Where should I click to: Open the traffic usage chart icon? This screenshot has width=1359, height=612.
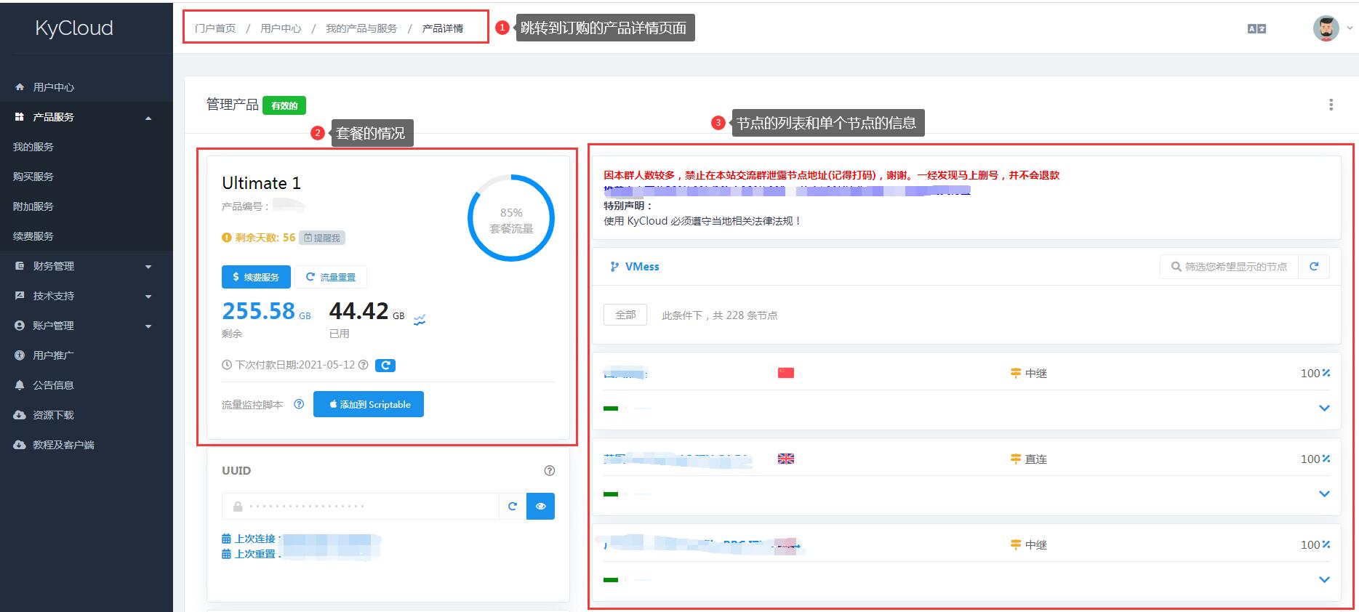420,319
